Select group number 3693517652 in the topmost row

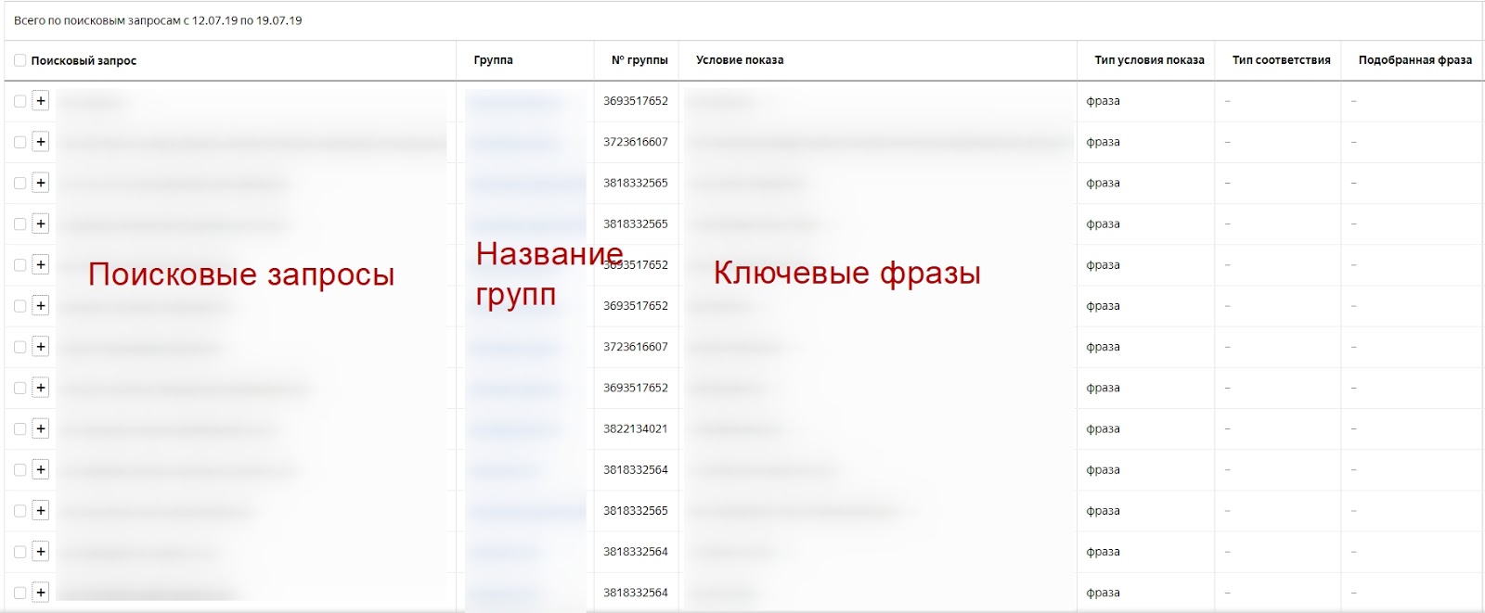click(636, 101)
